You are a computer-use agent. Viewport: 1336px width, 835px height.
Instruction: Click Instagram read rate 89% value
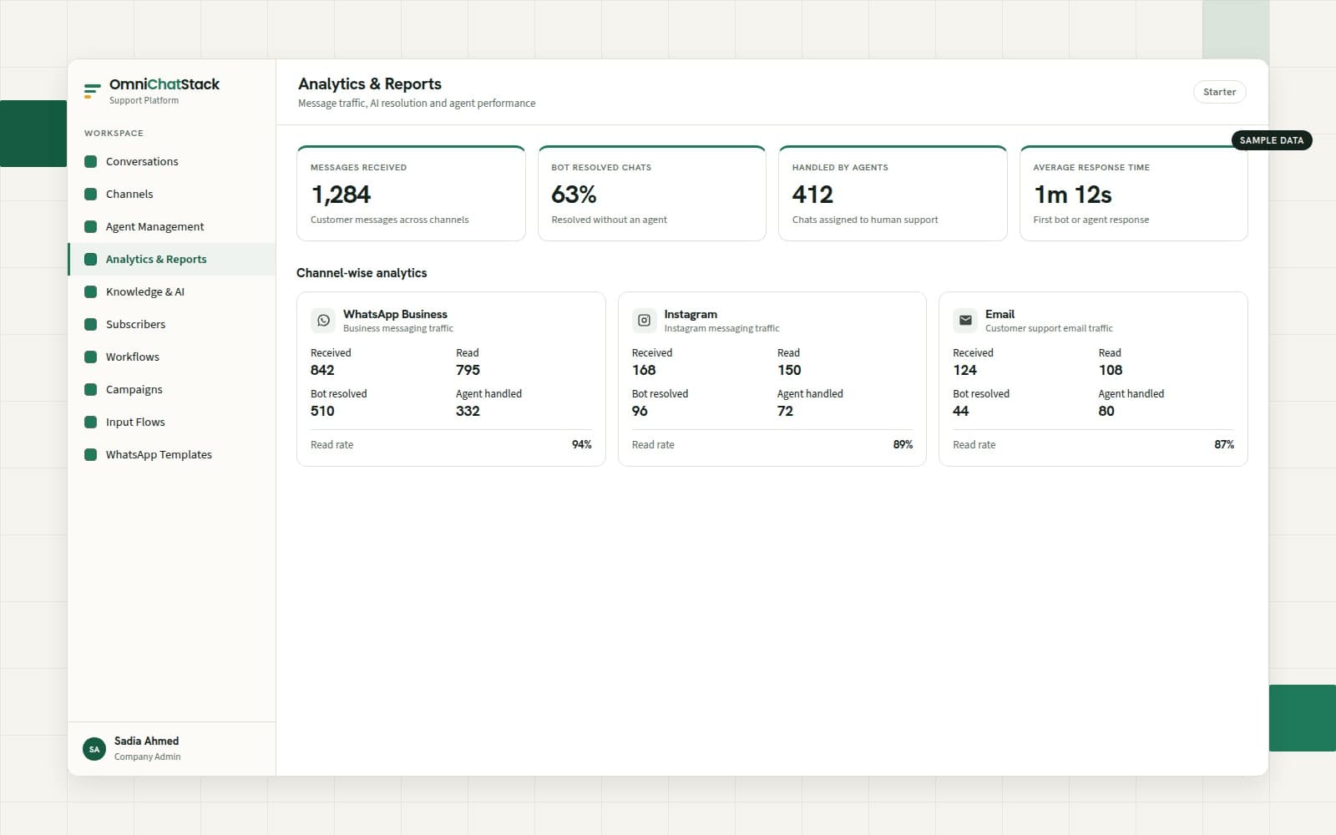click(x=903, y=444)
